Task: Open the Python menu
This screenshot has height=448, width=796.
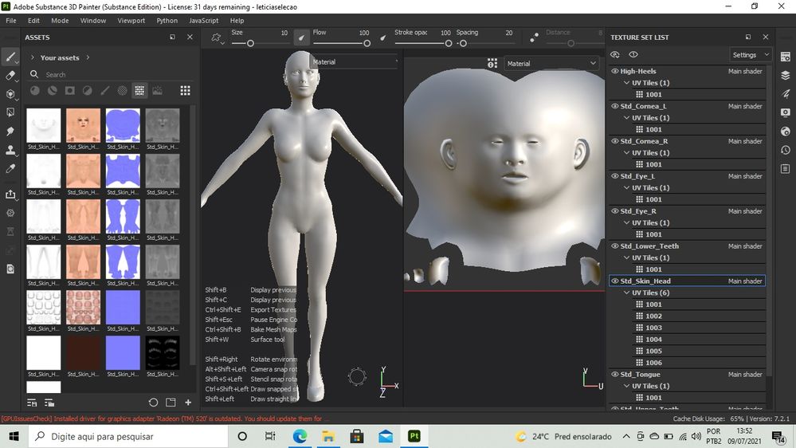Action: [167, 20]
